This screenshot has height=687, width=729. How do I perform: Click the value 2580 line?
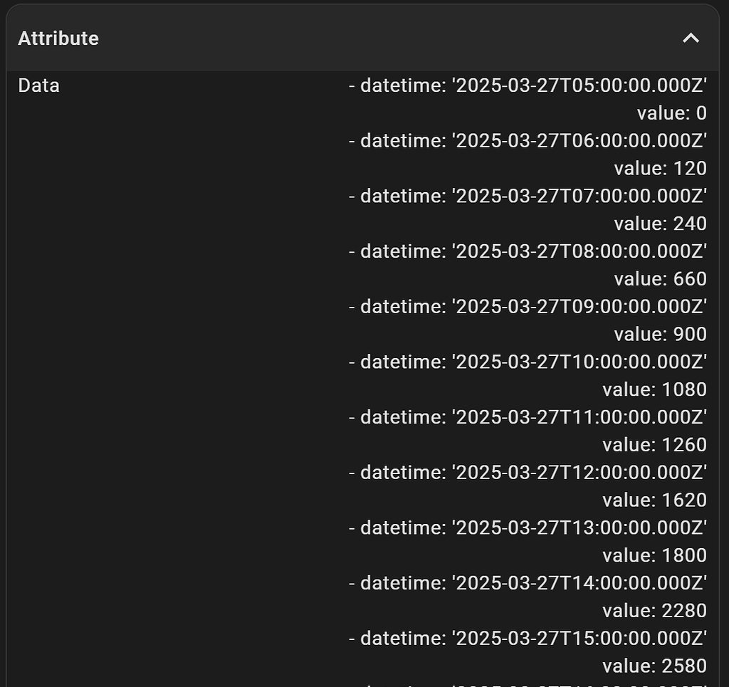click(654, 666)
